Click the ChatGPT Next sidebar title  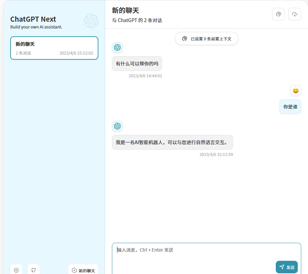point(33,19)
